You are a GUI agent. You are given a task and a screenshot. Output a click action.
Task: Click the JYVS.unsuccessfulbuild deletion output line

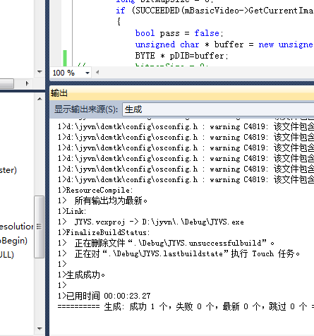pyautogui.click(x=166, y=243)
